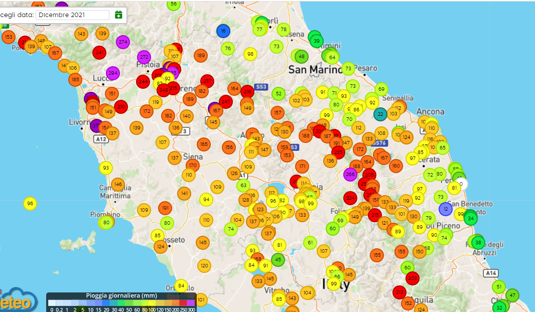Viewport: 535px width, 312px height.
Task: Click the Dicembre 2021 date field
Action: pyautogui.click(x=72, y=15)
